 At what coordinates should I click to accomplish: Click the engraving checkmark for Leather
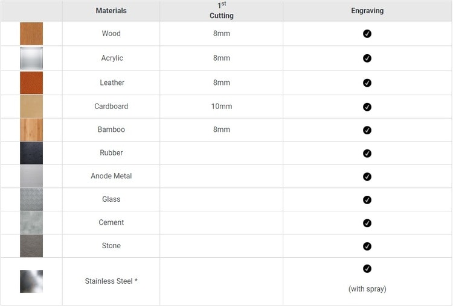click(367, 83)
